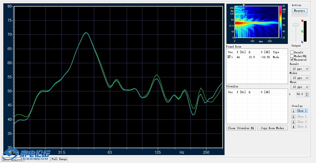
Task: Store overlay slot 1
Action: click(293, 111)
